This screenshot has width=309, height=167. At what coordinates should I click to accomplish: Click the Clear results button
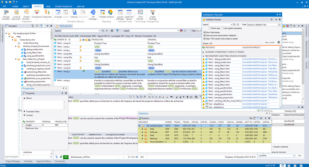click(x=270, y=42)
